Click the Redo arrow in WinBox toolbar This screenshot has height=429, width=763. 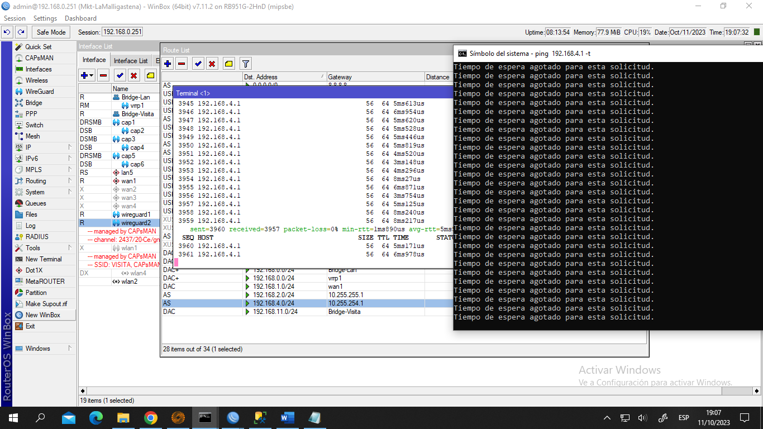21,32
